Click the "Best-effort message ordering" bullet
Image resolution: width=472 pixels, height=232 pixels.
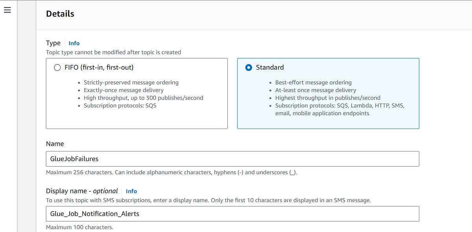[313, 83]
